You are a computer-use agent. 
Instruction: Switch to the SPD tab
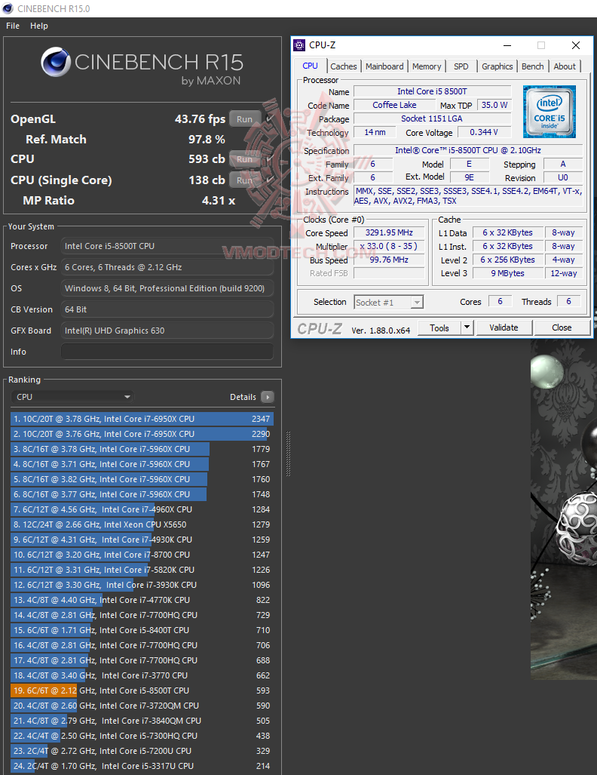461,66
